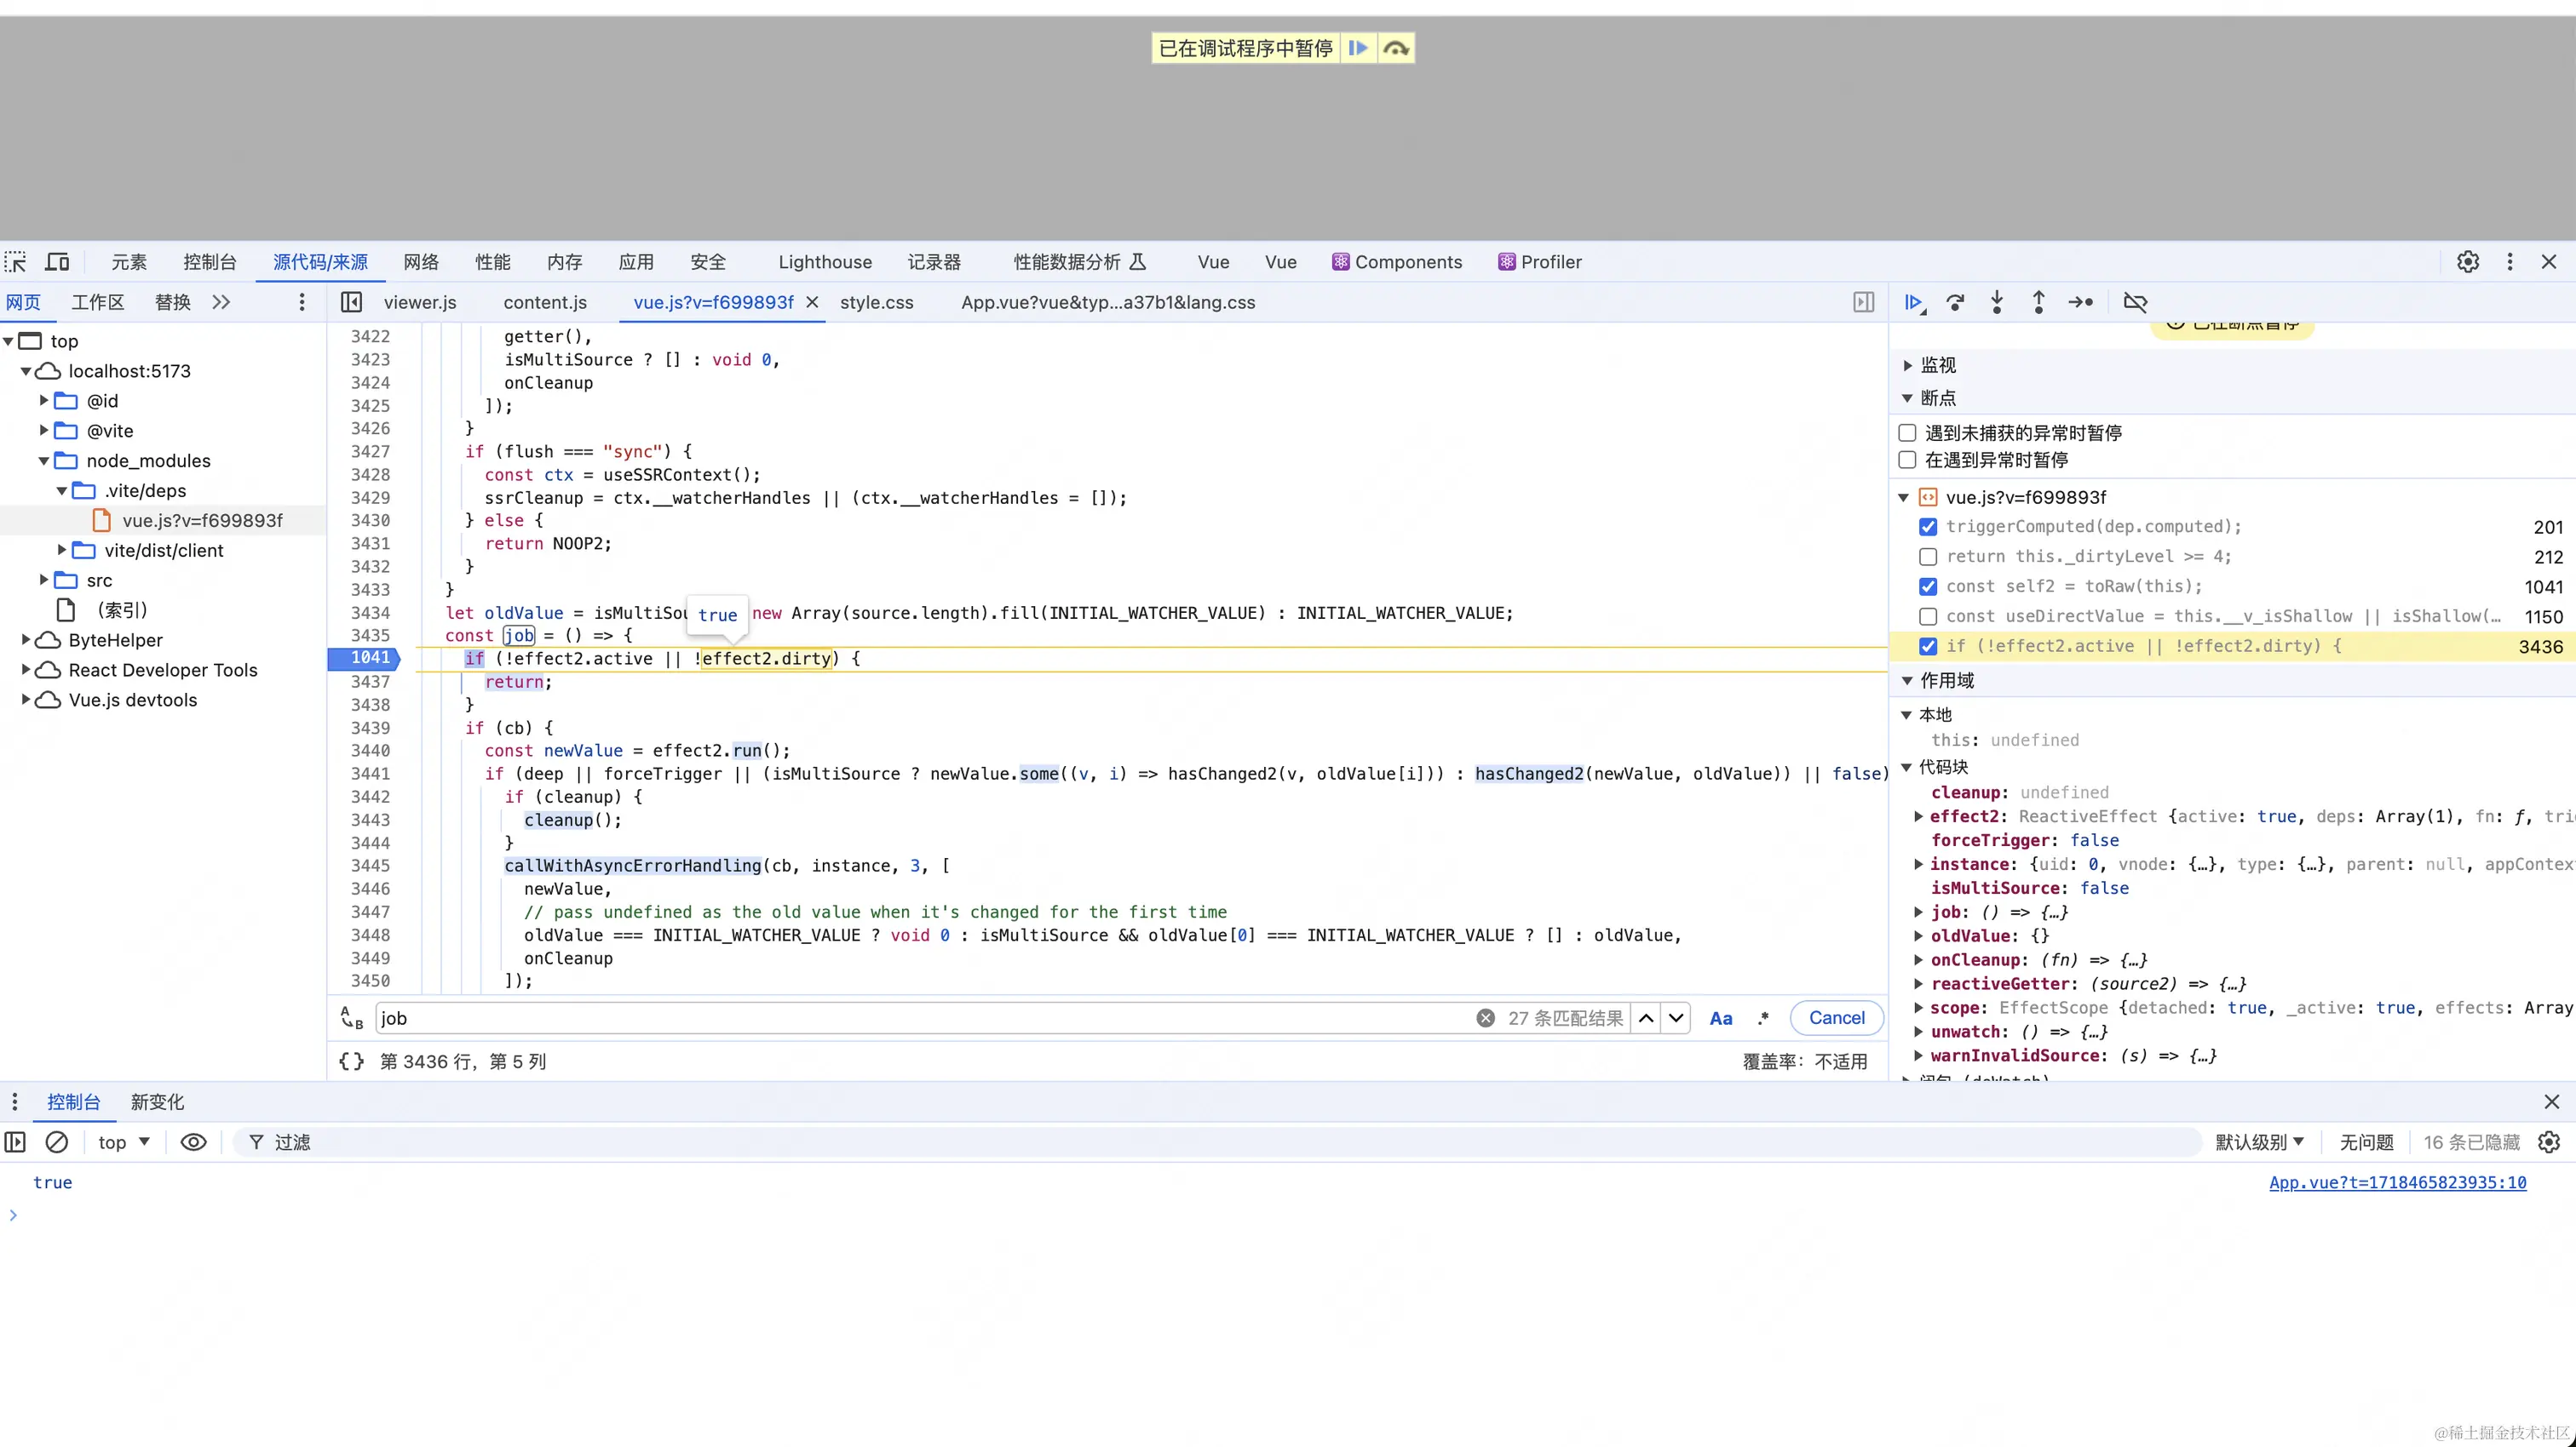Screen dimensions: 2576x1447
Task: Open the style.css file tab
Action: click(876, 303)
